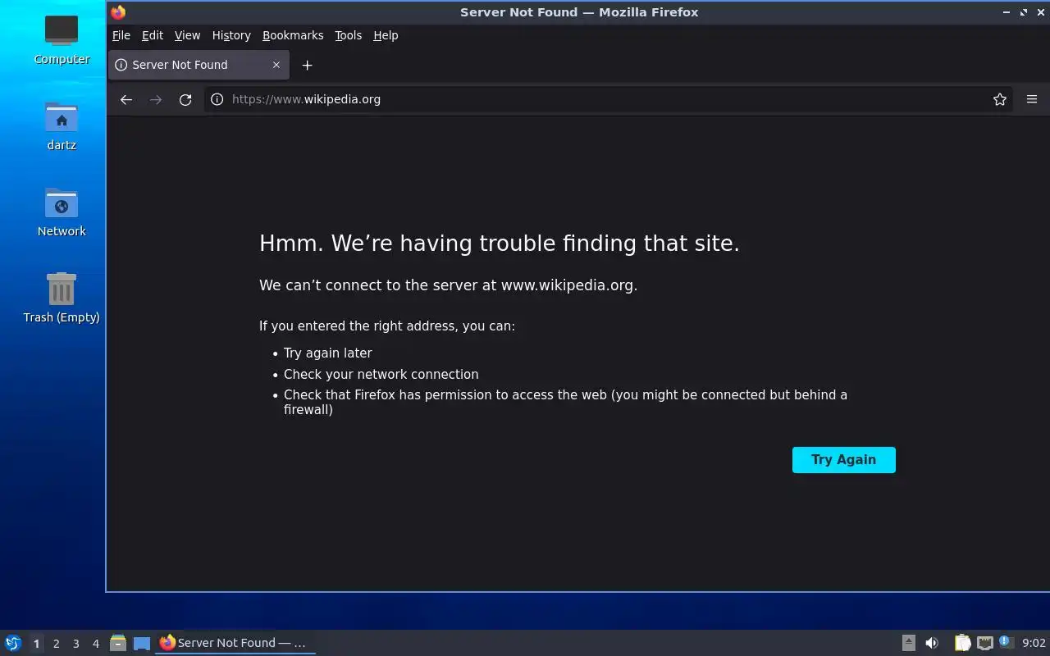Open the Tools menu

(x=348, y=35)
